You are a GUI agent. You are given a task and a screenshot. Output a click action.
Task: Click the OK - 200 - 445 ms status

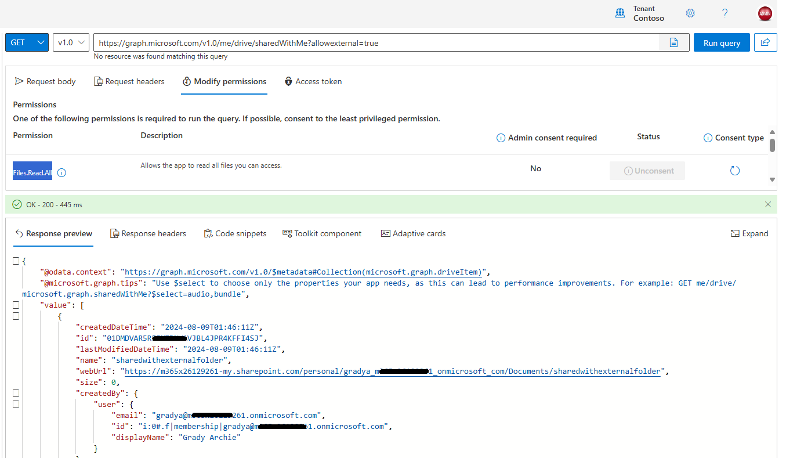point(54,205)
